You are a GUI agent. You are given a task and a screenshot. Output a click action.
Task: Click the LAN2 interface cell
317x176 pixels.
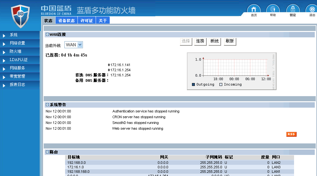coord(276,163)
